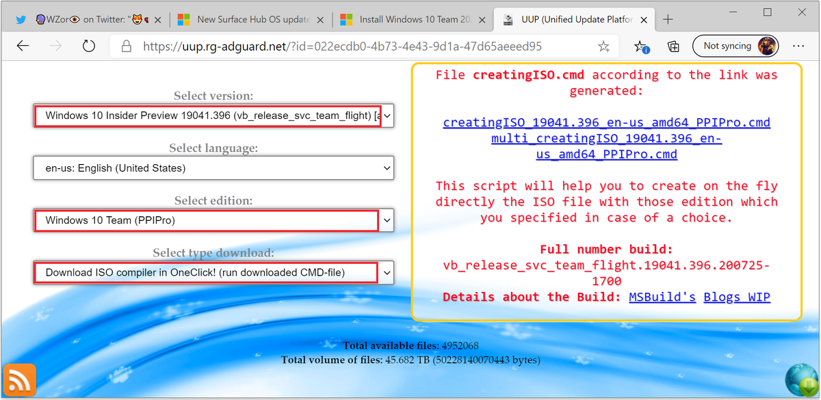Click the full build number text
Screen dimensions: 821x400
coord(607,273)
